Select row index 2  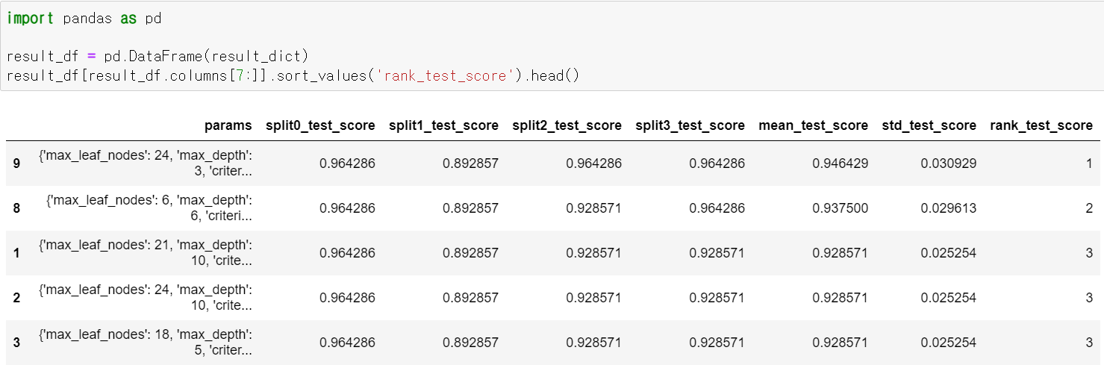[x=16, y=297]
